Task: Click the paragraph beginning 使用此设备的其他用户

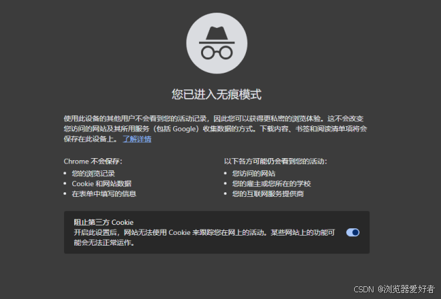Action: click(215, 129)
